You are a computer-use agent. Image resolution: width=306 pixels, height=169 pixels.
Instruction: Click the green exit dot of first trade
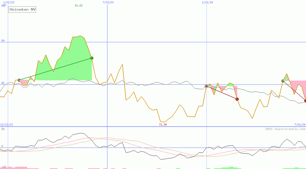point(92,58)
